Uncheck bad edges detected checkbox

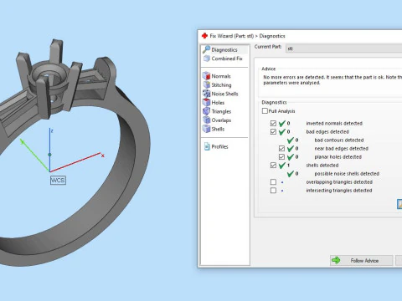pos(273,131)
